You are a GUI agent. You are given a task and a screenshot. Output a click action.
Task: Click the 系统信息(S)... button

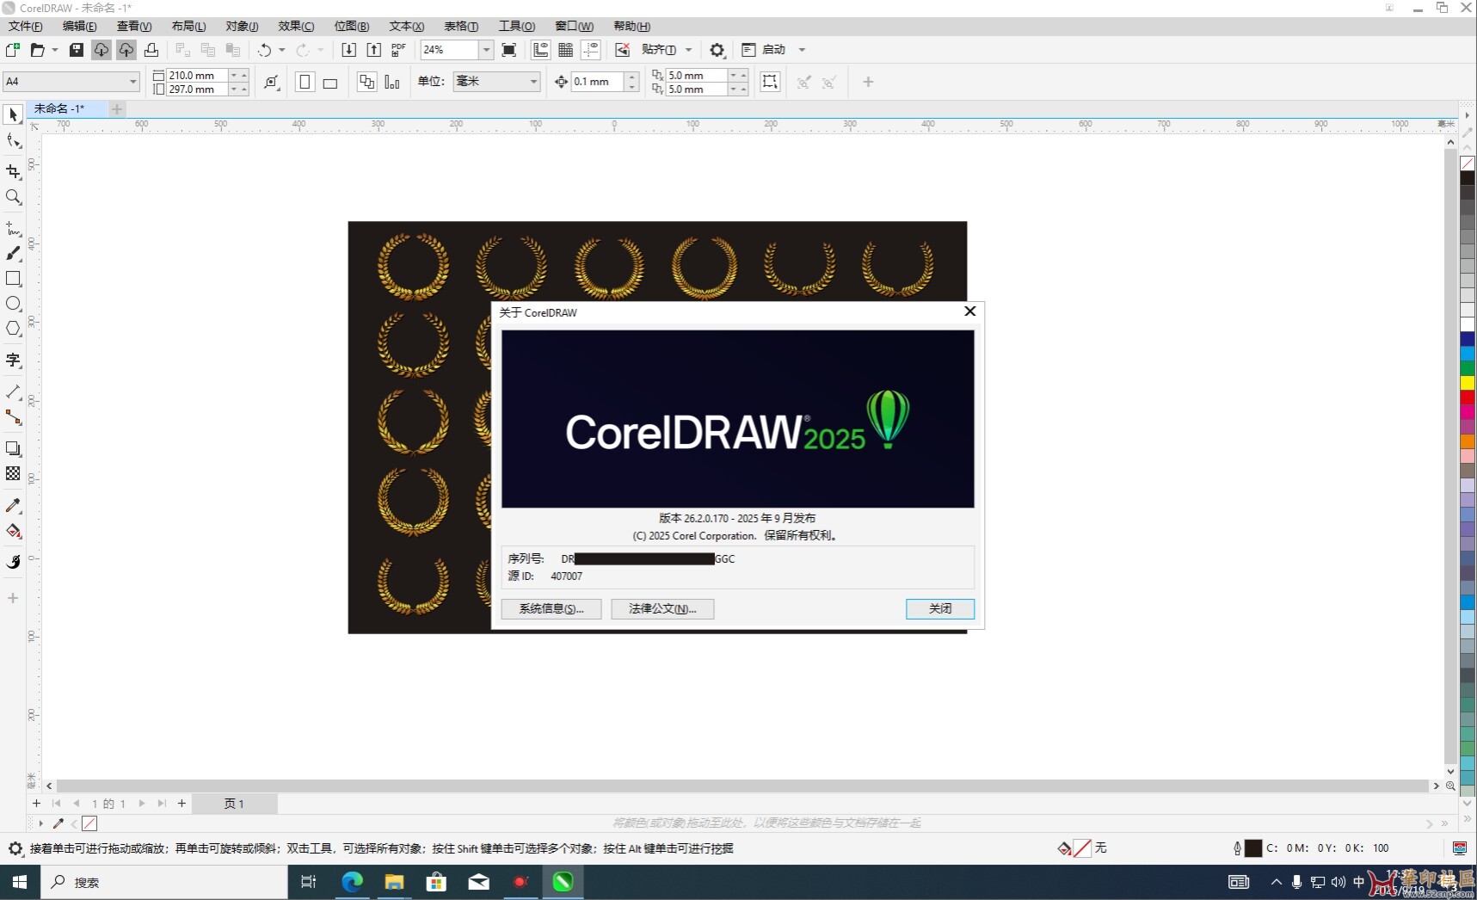click(551, 608)
